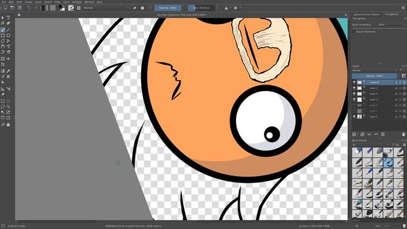Open the brush editor settings
Image resolution: width=407 pixels, height=229 pixels.
point(71,8)
